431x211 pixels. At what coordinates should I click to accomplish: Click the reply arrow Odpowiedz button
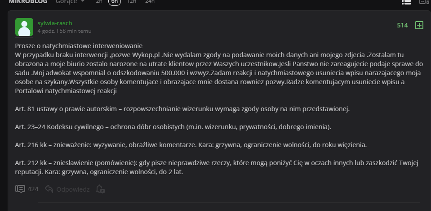68,189
